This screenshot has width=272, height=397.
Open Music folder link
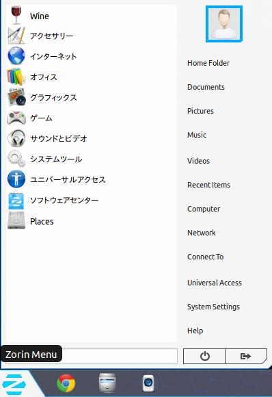pos(197,135)
